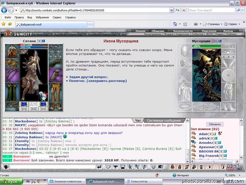
Task: Open info icon next to Мусорщик [21]
Action: point(220,41)
